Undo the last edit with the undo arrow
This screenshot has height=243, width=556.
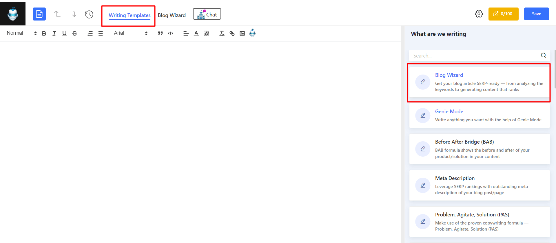[57, 14]
